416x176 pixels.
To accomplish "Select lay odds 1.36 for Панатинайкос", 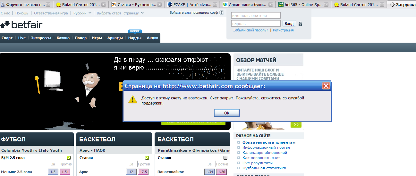I will click(x=221, y=172).
